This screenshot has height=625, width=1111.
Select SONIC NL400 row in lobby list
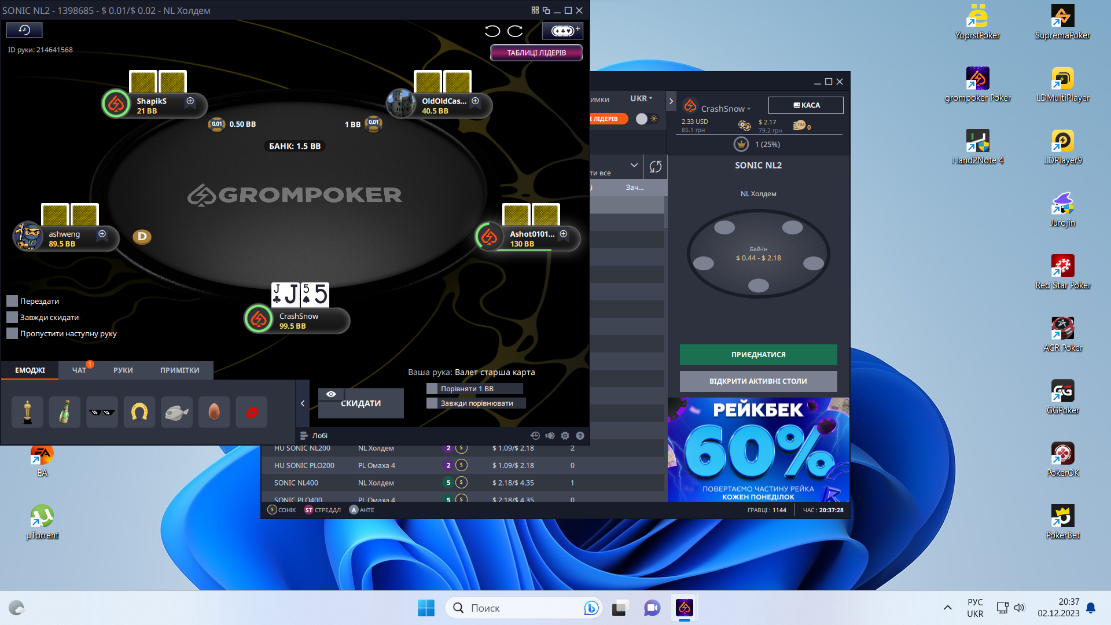coord(463,483)
